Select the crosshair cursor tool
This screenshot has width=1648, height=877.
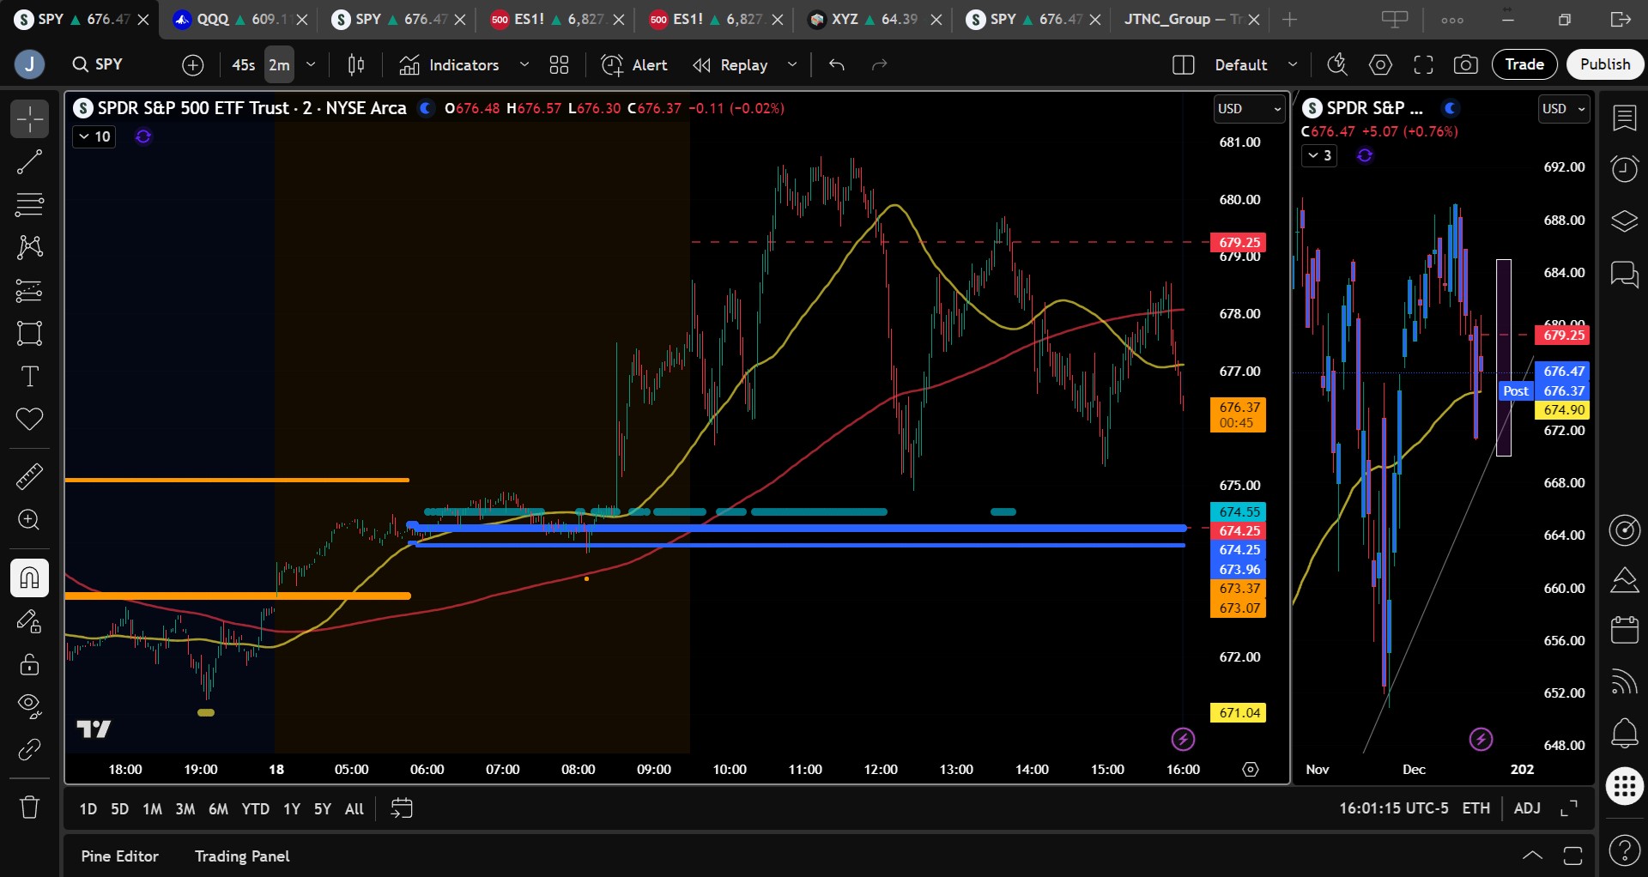pos(29,119)
